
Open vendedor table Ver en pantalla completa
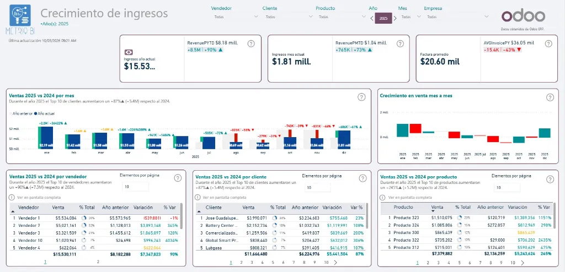click(38, 197)
